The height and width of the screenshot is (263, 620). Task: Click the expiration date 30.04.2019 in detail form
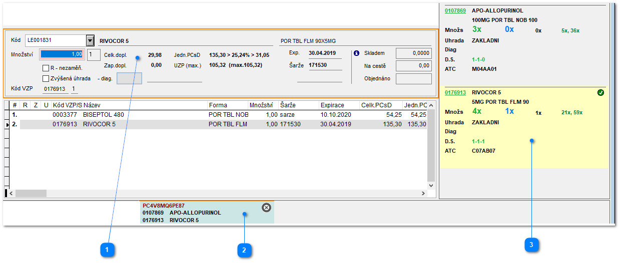coord(322,53)
